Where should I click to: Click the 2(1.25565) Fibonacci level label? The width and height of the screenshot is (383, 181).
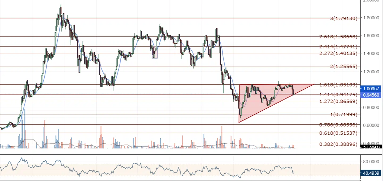click(343, 66)
